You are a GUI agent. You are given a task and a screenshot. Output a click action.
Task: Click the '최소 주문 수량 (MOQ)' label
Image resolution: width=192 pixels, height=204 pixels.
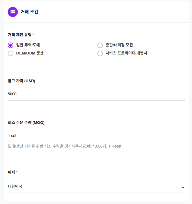(x=26, y=123)
